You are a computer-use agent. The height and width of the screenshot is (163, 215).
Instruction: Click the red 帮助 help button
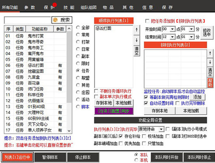(x=210, y=83)
